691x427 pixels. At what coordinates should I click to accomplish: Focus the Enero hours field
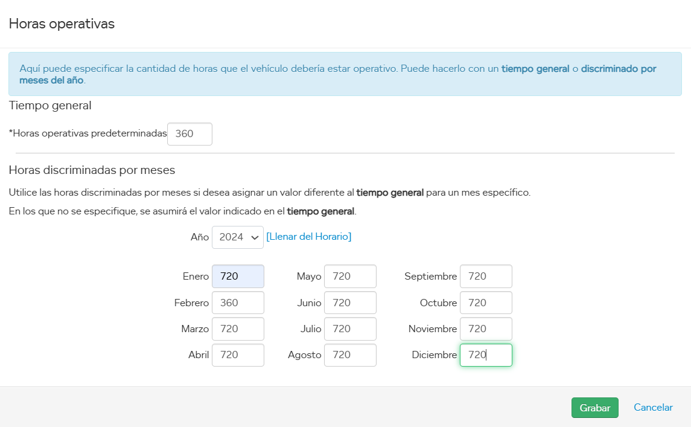click(x=238, y=277)
